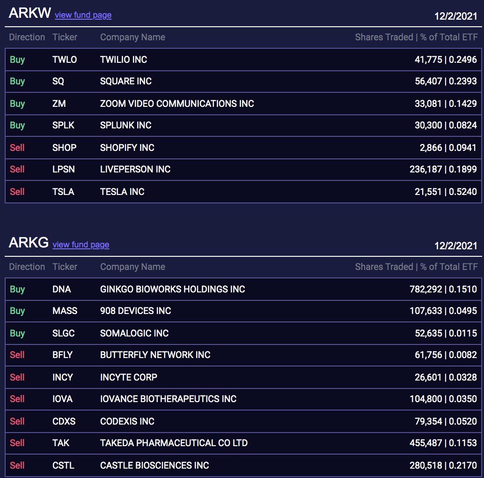Image resolution: width=484 pixels, height=478 pixels.
Task: Select SPLUNK INC company name
Action: tap(125, 125)
